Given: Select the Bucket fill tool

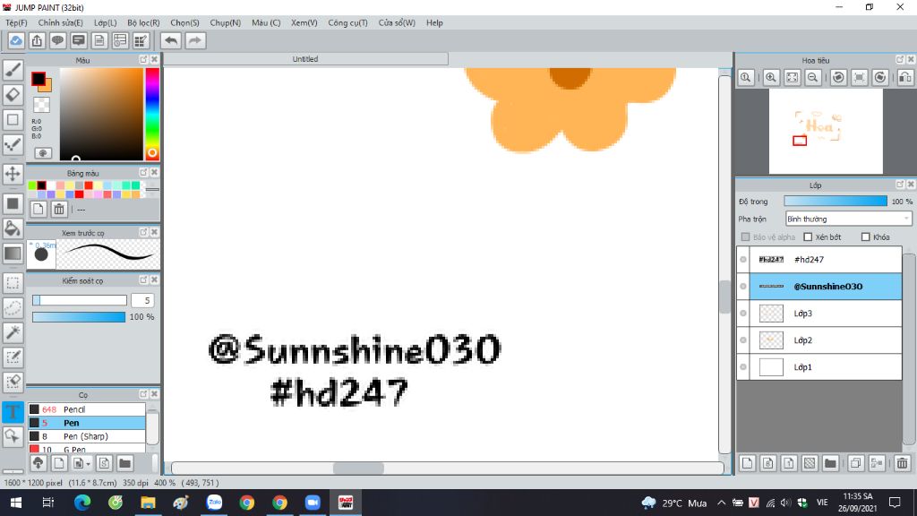Looking at the screenshot, I should point(13,228).
